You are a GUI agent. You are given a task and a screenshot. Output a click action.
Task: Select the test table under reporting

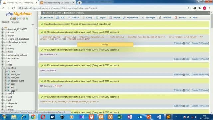(12, 87)
